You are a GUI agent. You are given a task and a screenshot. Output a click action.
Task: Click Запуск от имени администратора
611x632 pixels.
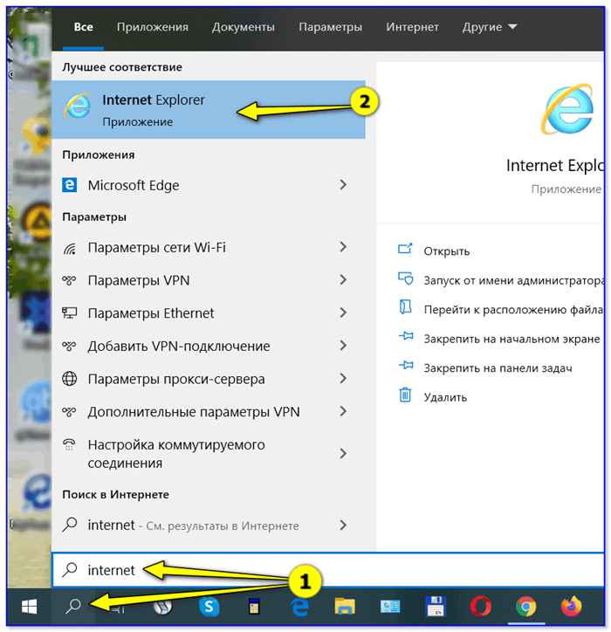[x=514, y=280]
